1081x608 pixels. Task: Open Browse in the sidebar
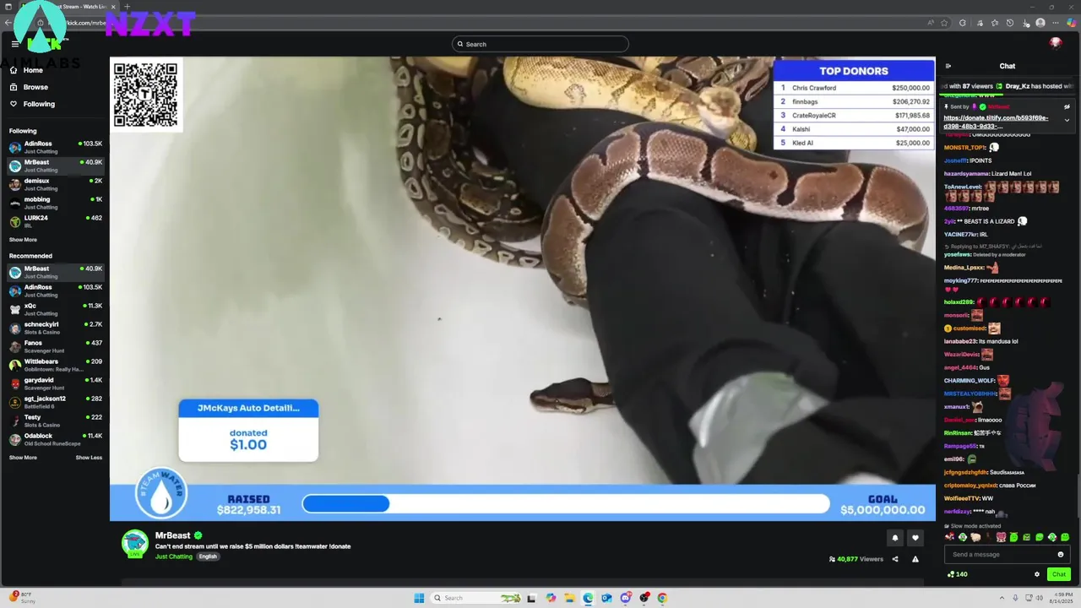pyautogui.click(x=29, y=87)
